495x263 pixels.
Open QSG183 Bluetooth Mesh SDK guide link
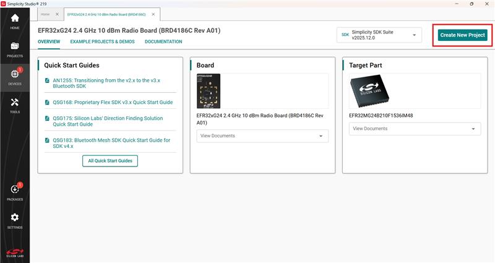[x=111, y=143]
